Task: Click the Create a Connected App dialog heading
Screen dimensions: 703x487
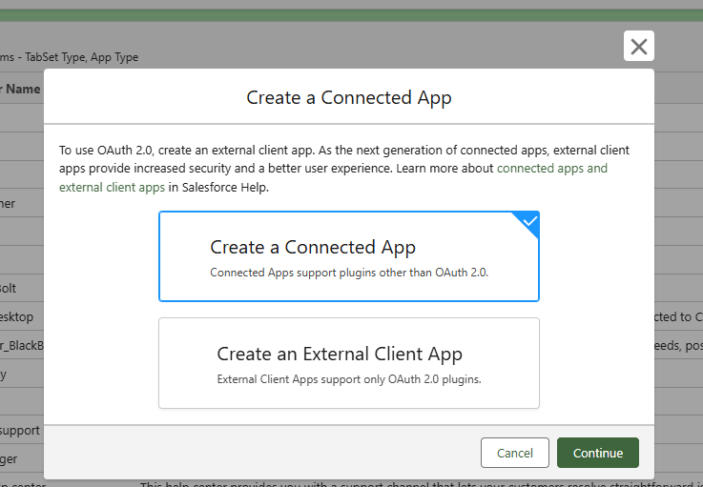Action: (x=349, y=97)
